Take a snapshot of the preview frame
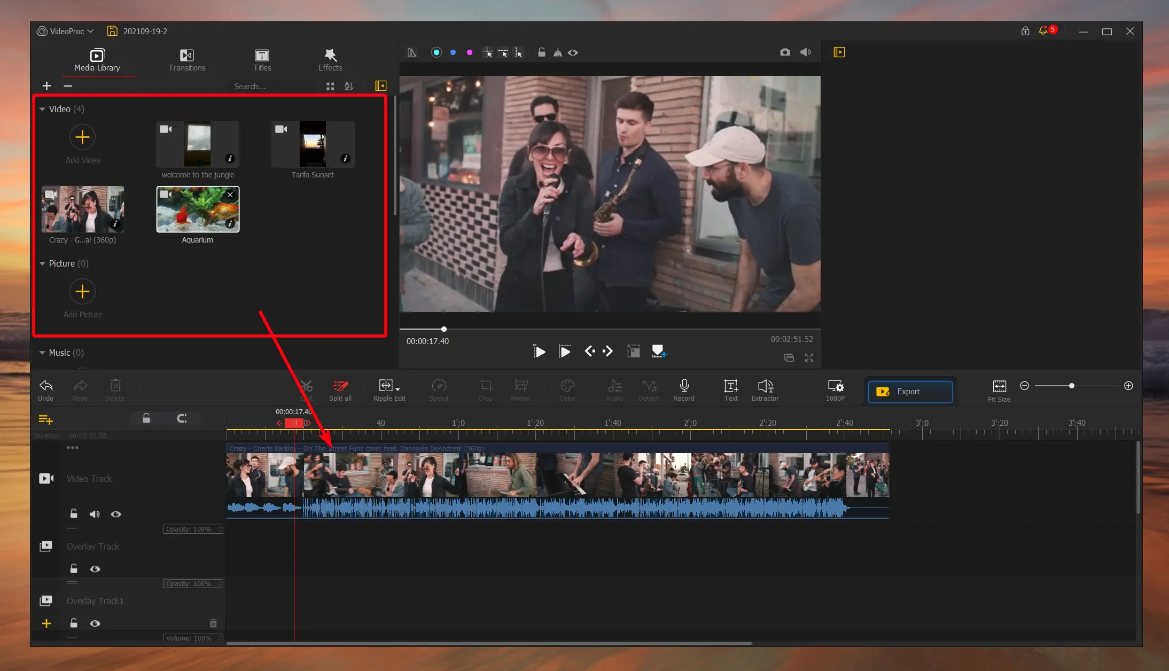The height and width of the screenshot is (671, 1169). (x=785, y=52)
